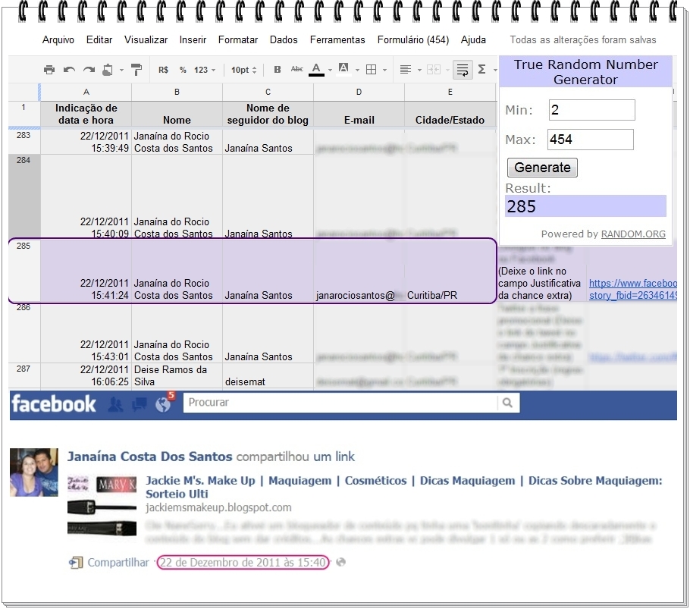The height and width of the screenshot is (609, 690).
Task: Toggle bold formatting
Action: [278, 70]
